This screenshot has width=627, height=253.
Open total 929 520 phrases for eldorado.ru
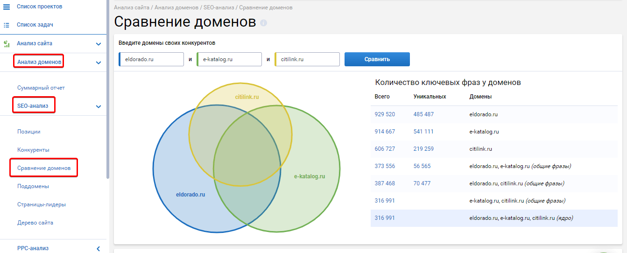pos(385,114)
